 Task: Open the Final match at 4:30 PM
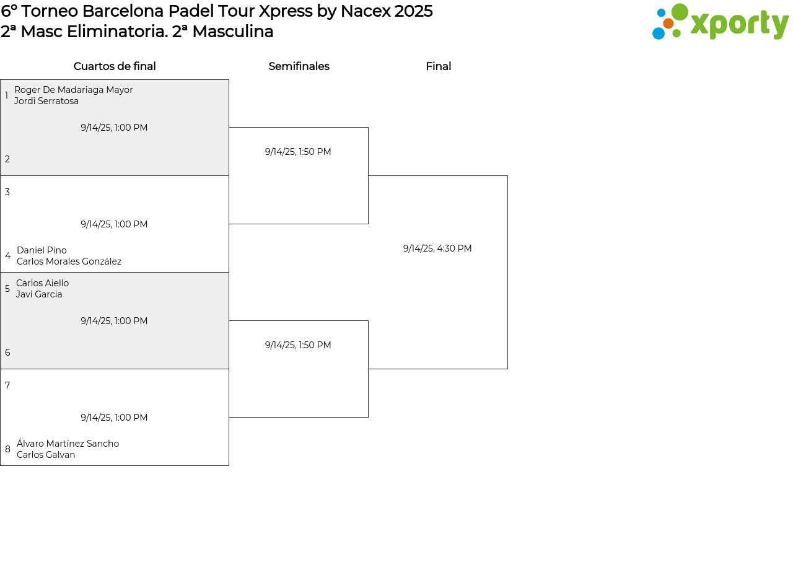(437, 248)
